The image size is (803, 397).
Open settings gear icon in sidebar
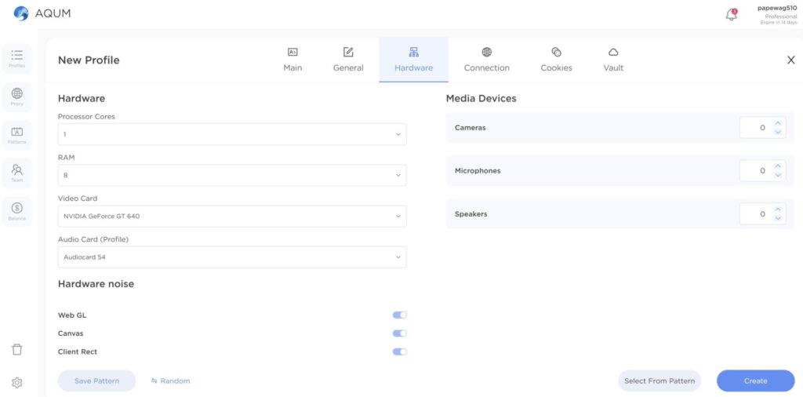click(x=17, y=383)
